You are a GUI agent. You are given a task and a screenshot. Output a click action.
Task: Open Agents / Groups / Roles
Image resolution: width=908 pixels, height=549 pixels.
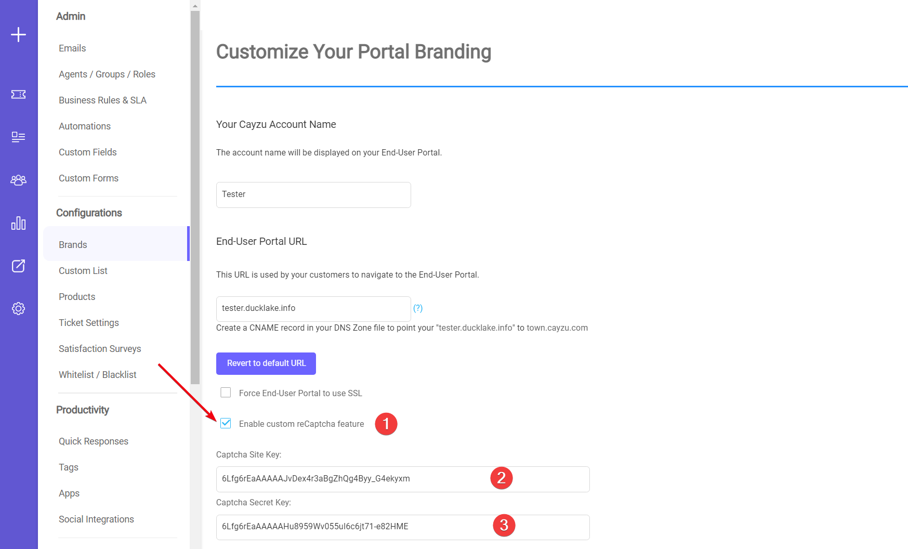pos(107,74)
